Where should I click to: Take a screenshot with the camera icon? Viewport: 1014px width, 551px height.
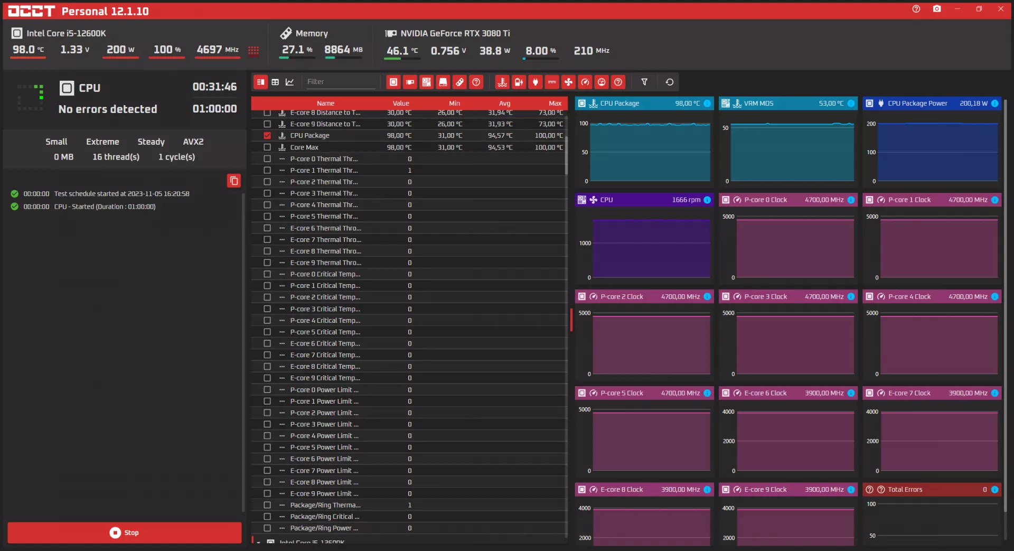point(937,9)
